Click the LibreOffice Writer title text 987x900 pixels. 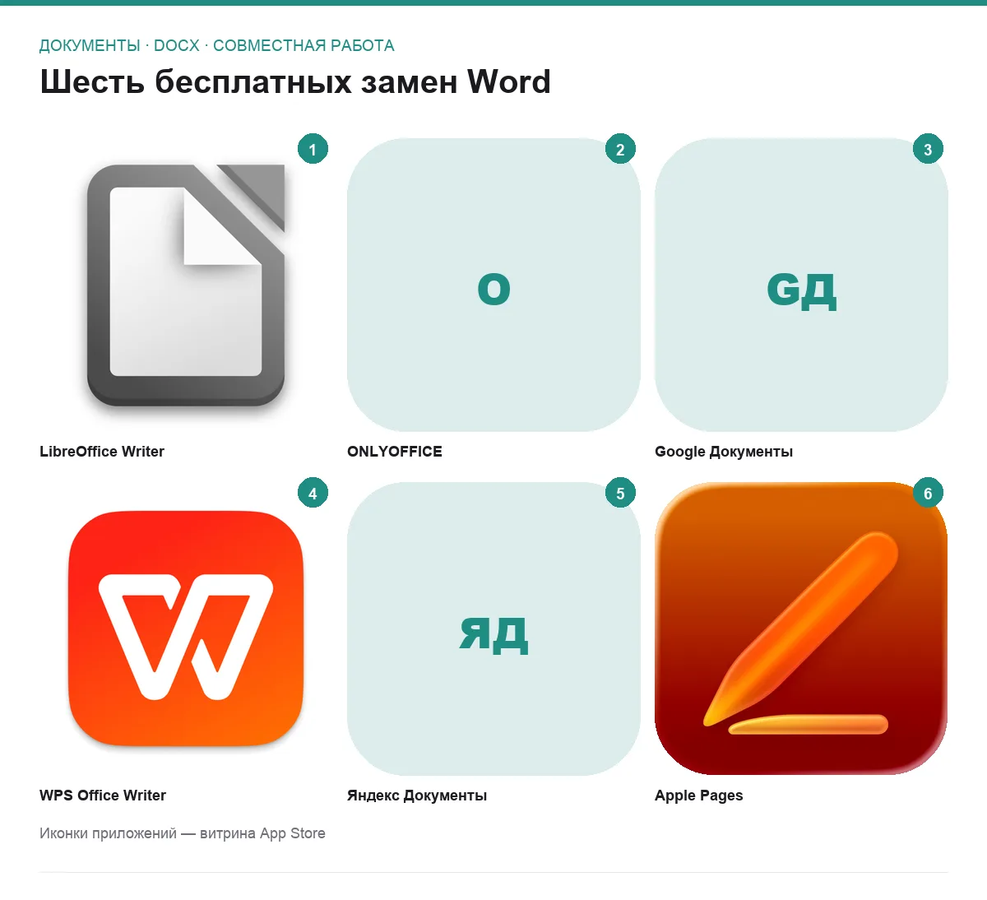(x=102, y=452)
